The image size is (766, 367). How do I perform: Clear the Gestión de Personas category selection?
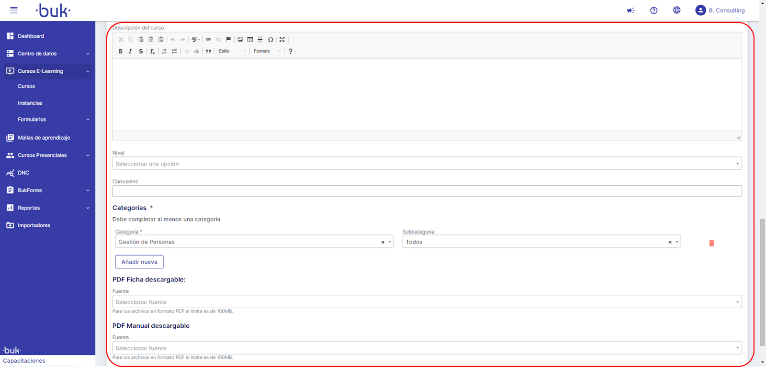click(x=383, y=242)
